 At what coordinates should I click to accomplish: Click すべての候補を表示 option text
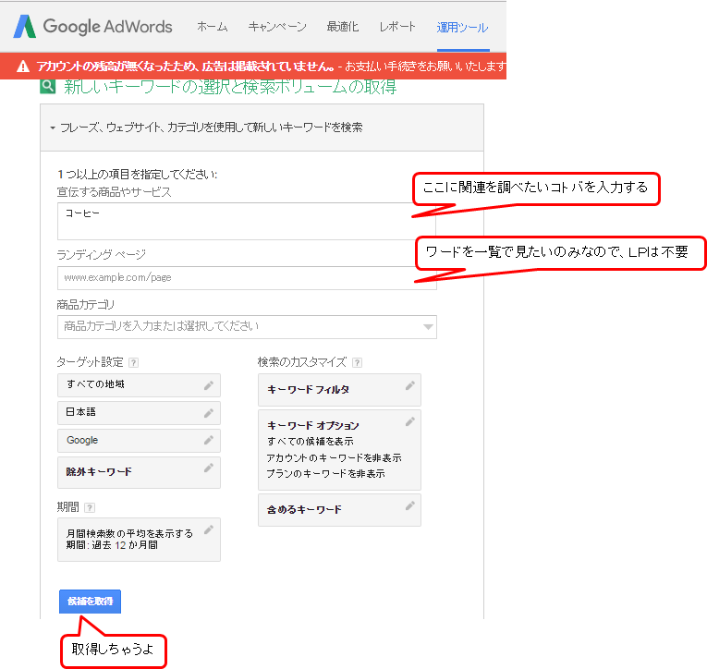click(x=311, y=442)
